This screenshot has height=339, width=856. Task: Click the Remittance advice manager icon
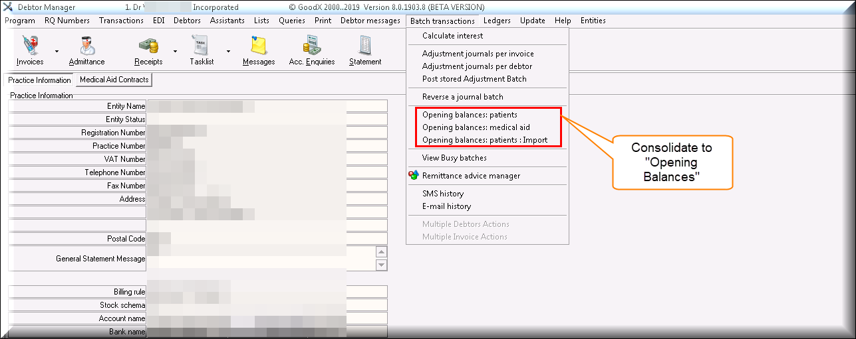coord(413,176)
